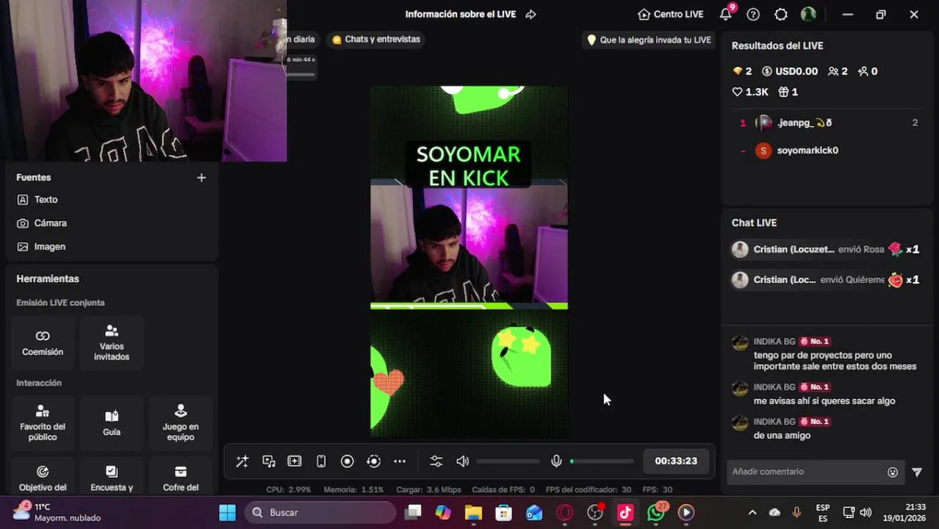Viewport: 939px width, 529px height.
Task: Open the audio mixer settings icon
Action: 436,461
